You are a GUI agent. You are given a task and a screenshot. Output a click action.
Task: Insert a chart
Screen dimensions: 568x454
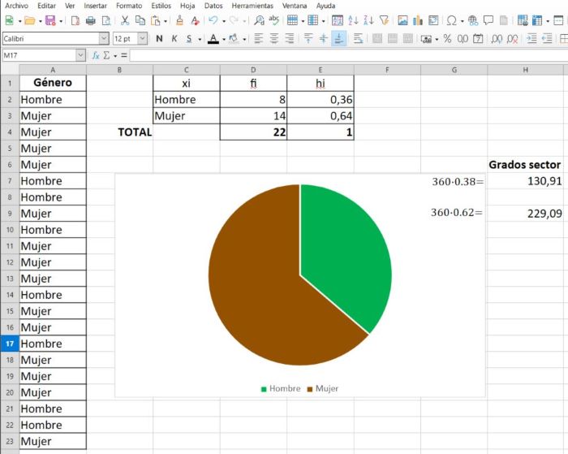coord(418,20)
